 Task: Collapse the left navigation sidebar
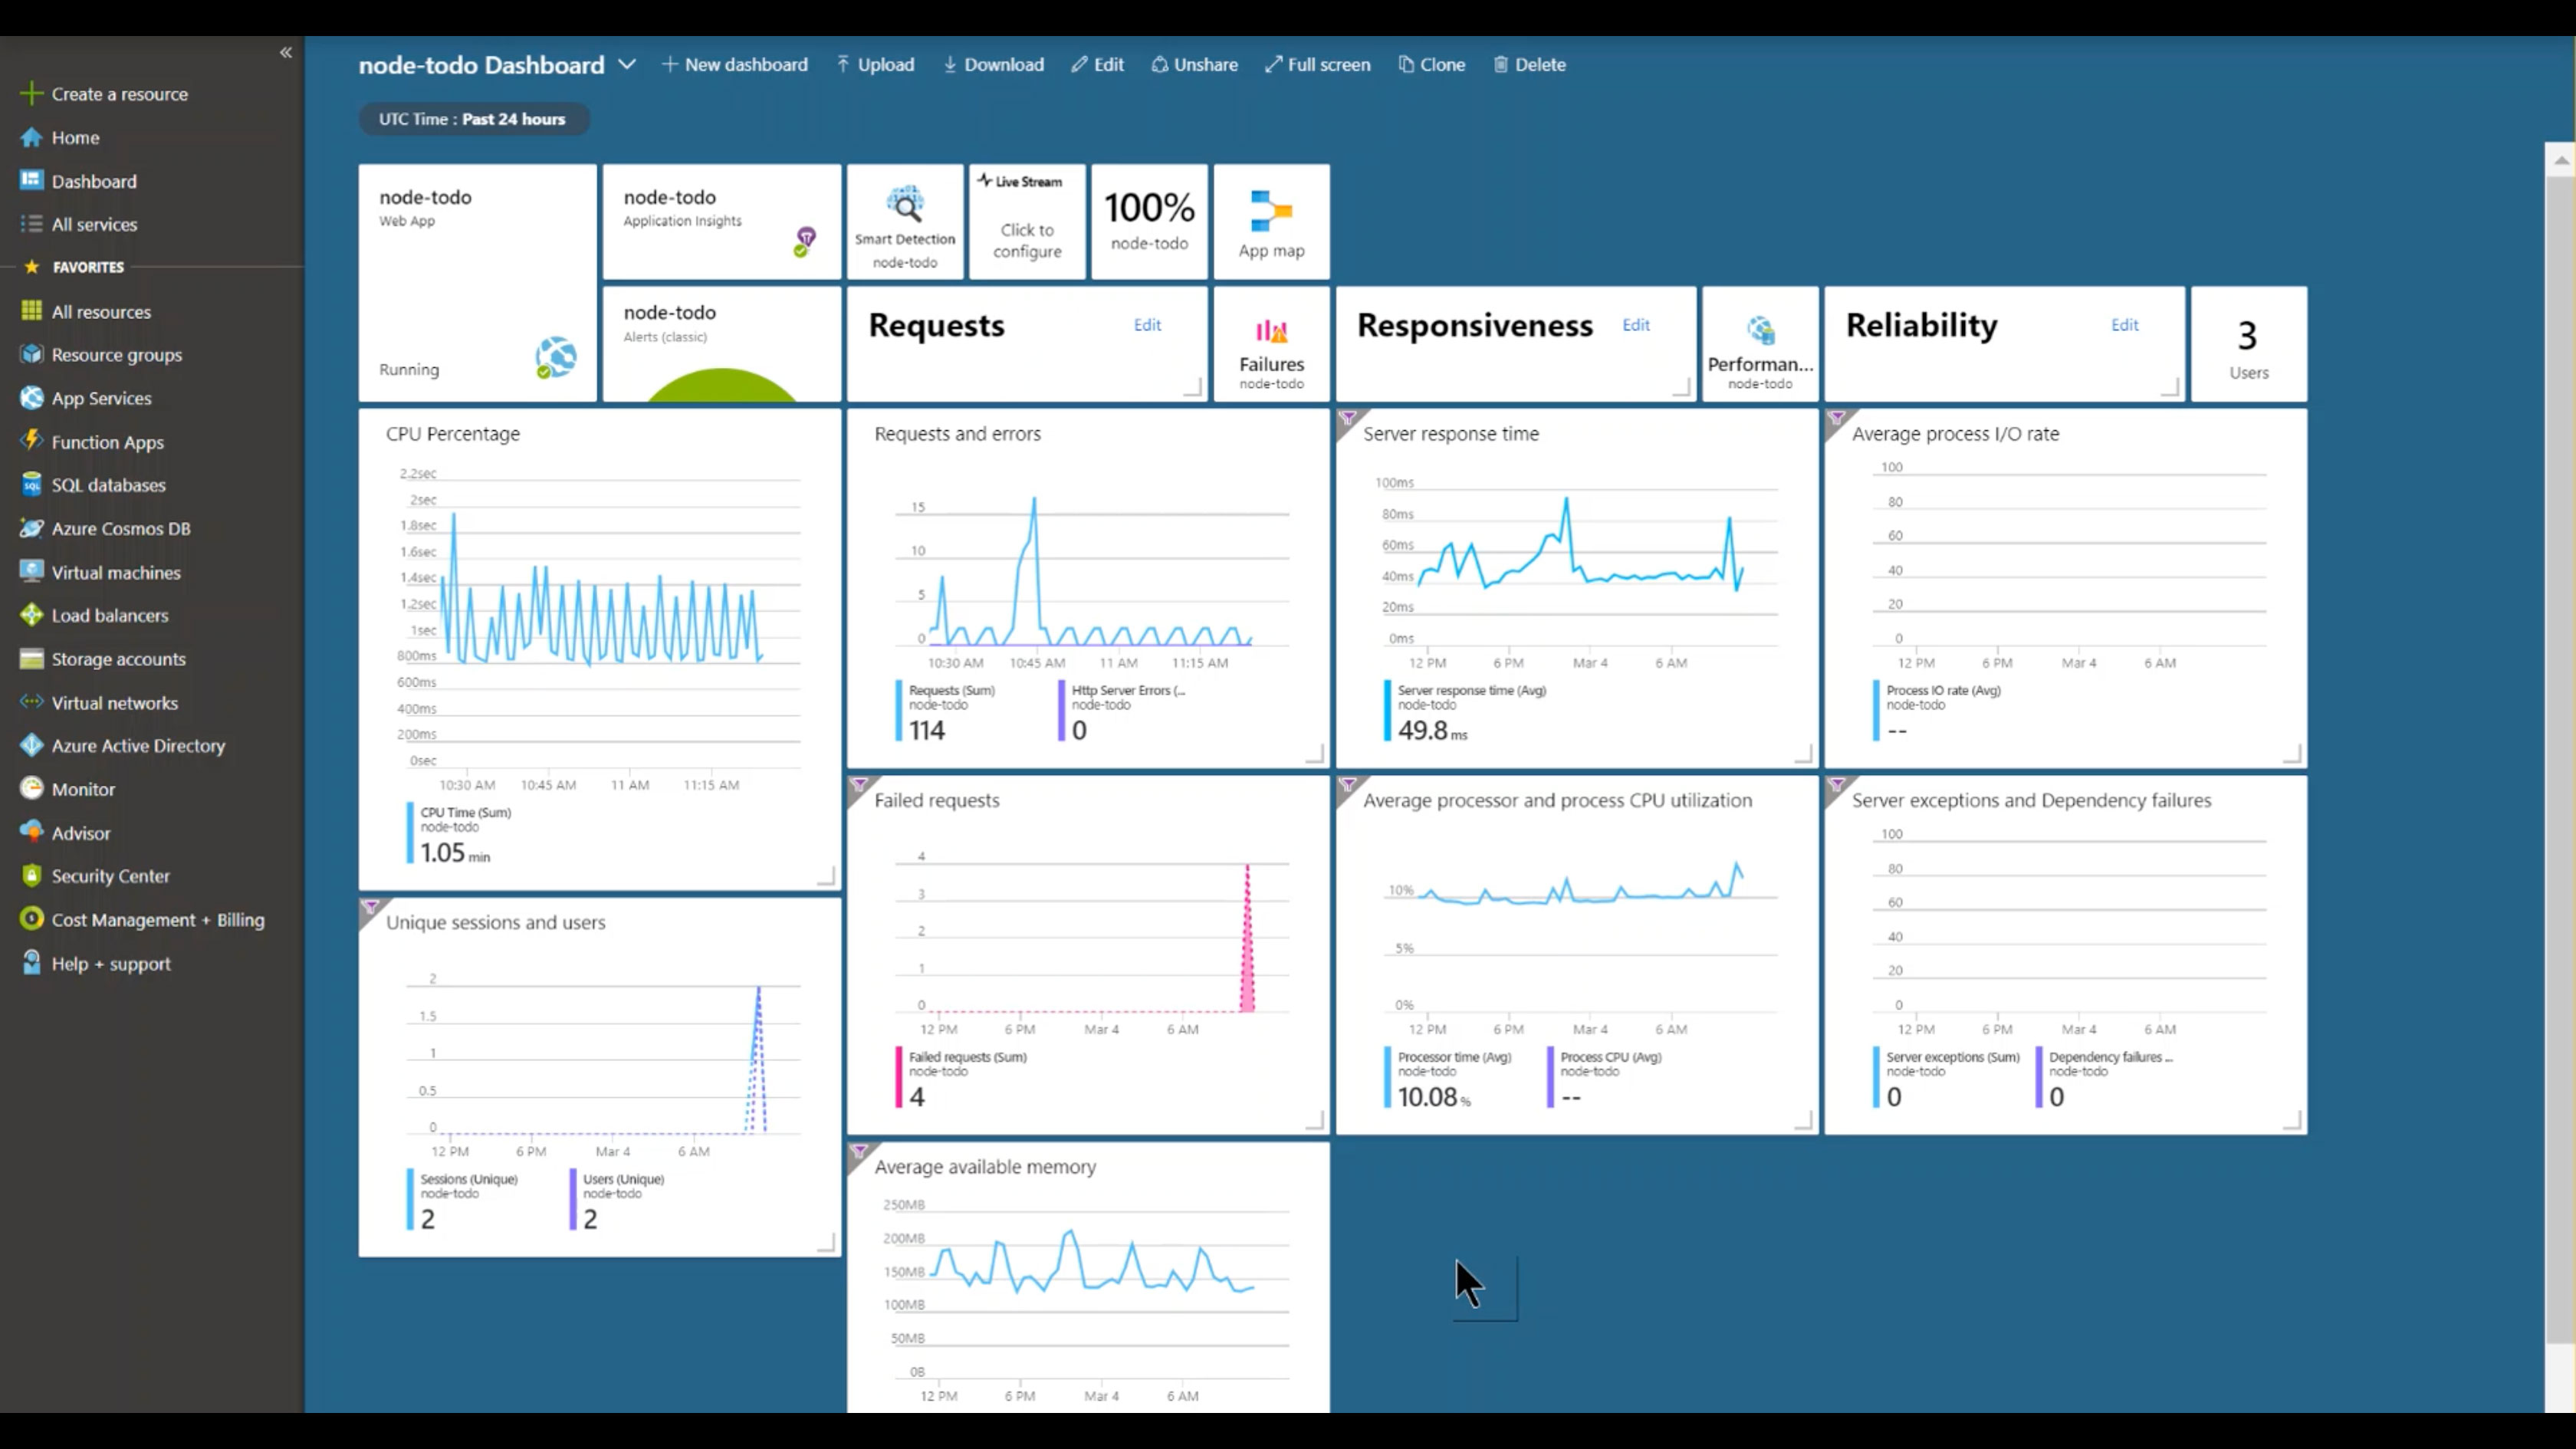point(285,51)
